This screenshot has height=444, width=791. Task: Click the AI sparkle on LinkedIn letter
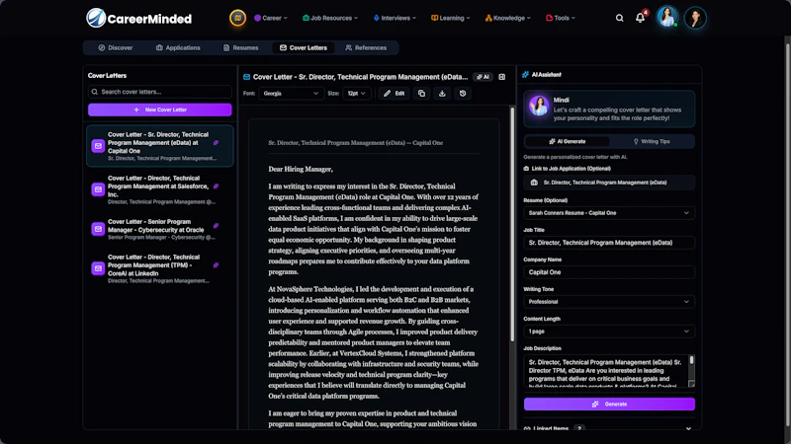pyautogui.click(x=216, y=265)
